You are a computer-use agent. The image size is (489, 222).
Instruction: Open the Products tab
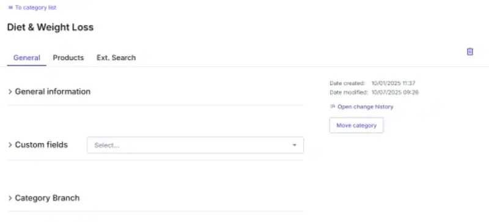(68, 57)
